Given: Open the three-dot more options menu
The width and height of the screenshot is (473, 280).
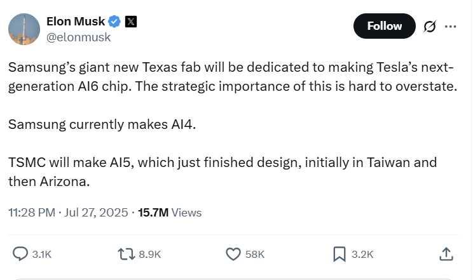Looking at the screenshot, I should pos(450,27).
